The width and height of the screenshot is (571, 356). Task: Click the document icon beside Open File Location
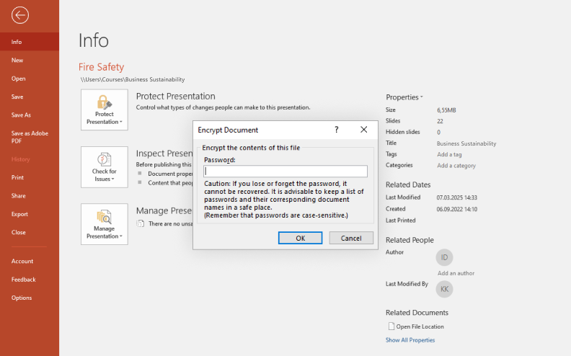[391, 326]
